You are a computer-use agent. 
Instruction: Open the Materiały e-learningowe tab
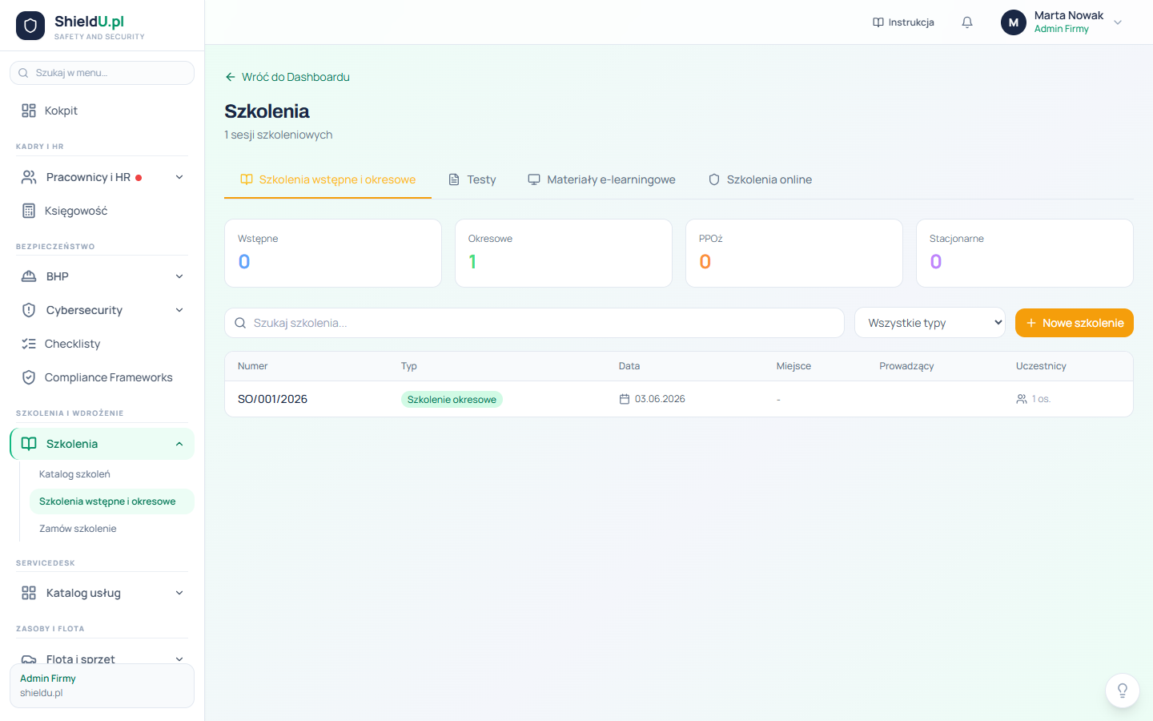pyautogui.click(x=601, y=179)
